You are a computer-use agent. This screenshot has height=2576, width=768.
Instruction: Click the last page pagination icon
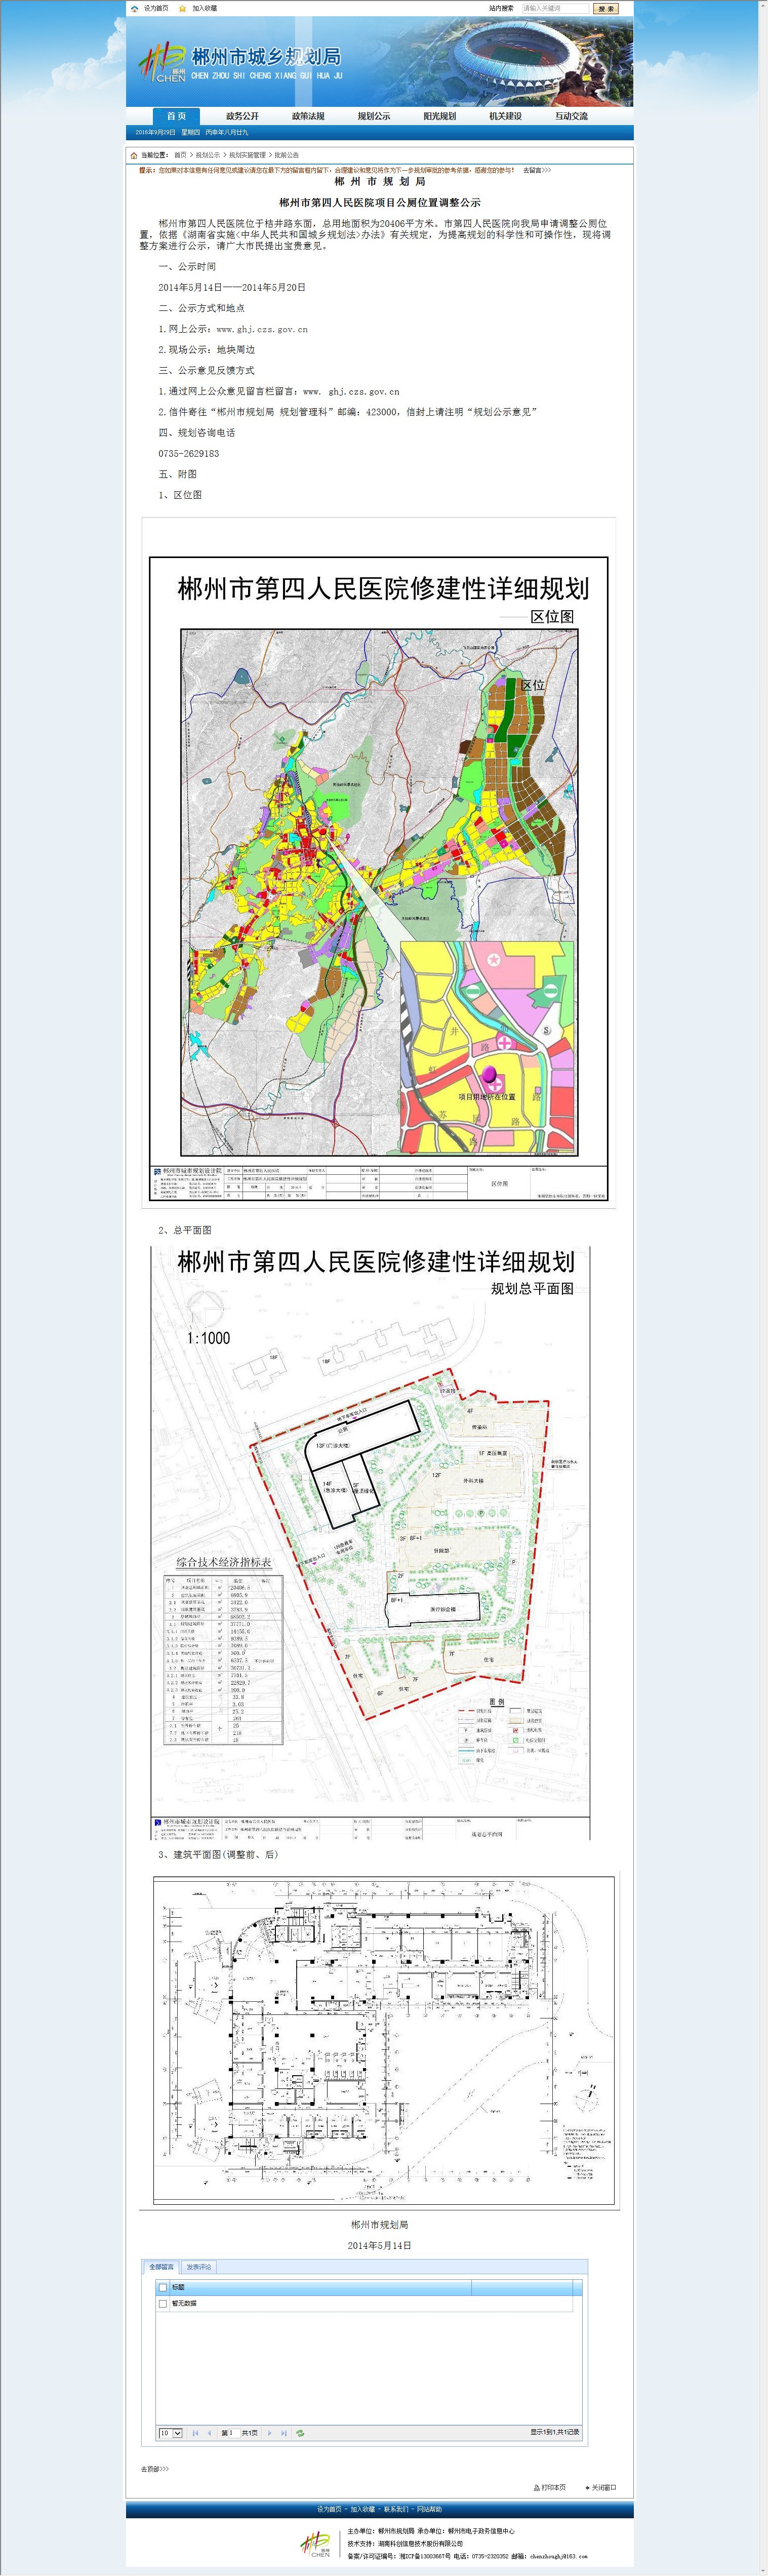(284, 2433)
